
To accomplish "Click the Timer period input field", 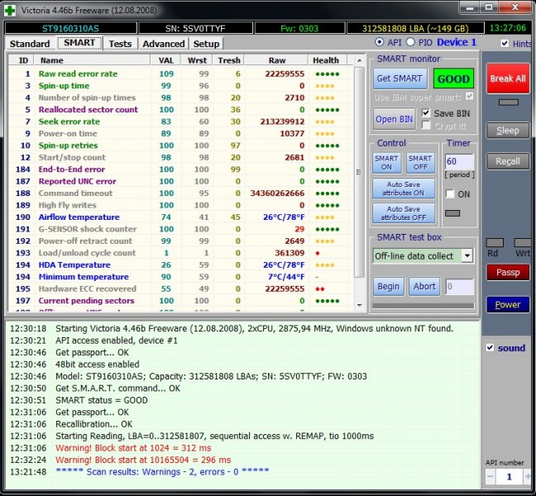I will tap(459, 161).
